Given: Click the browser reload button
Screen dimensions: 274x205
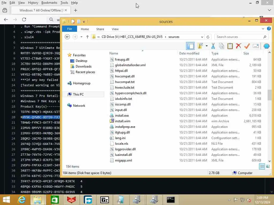Looking at the screenshot, I should pos(24,19).
